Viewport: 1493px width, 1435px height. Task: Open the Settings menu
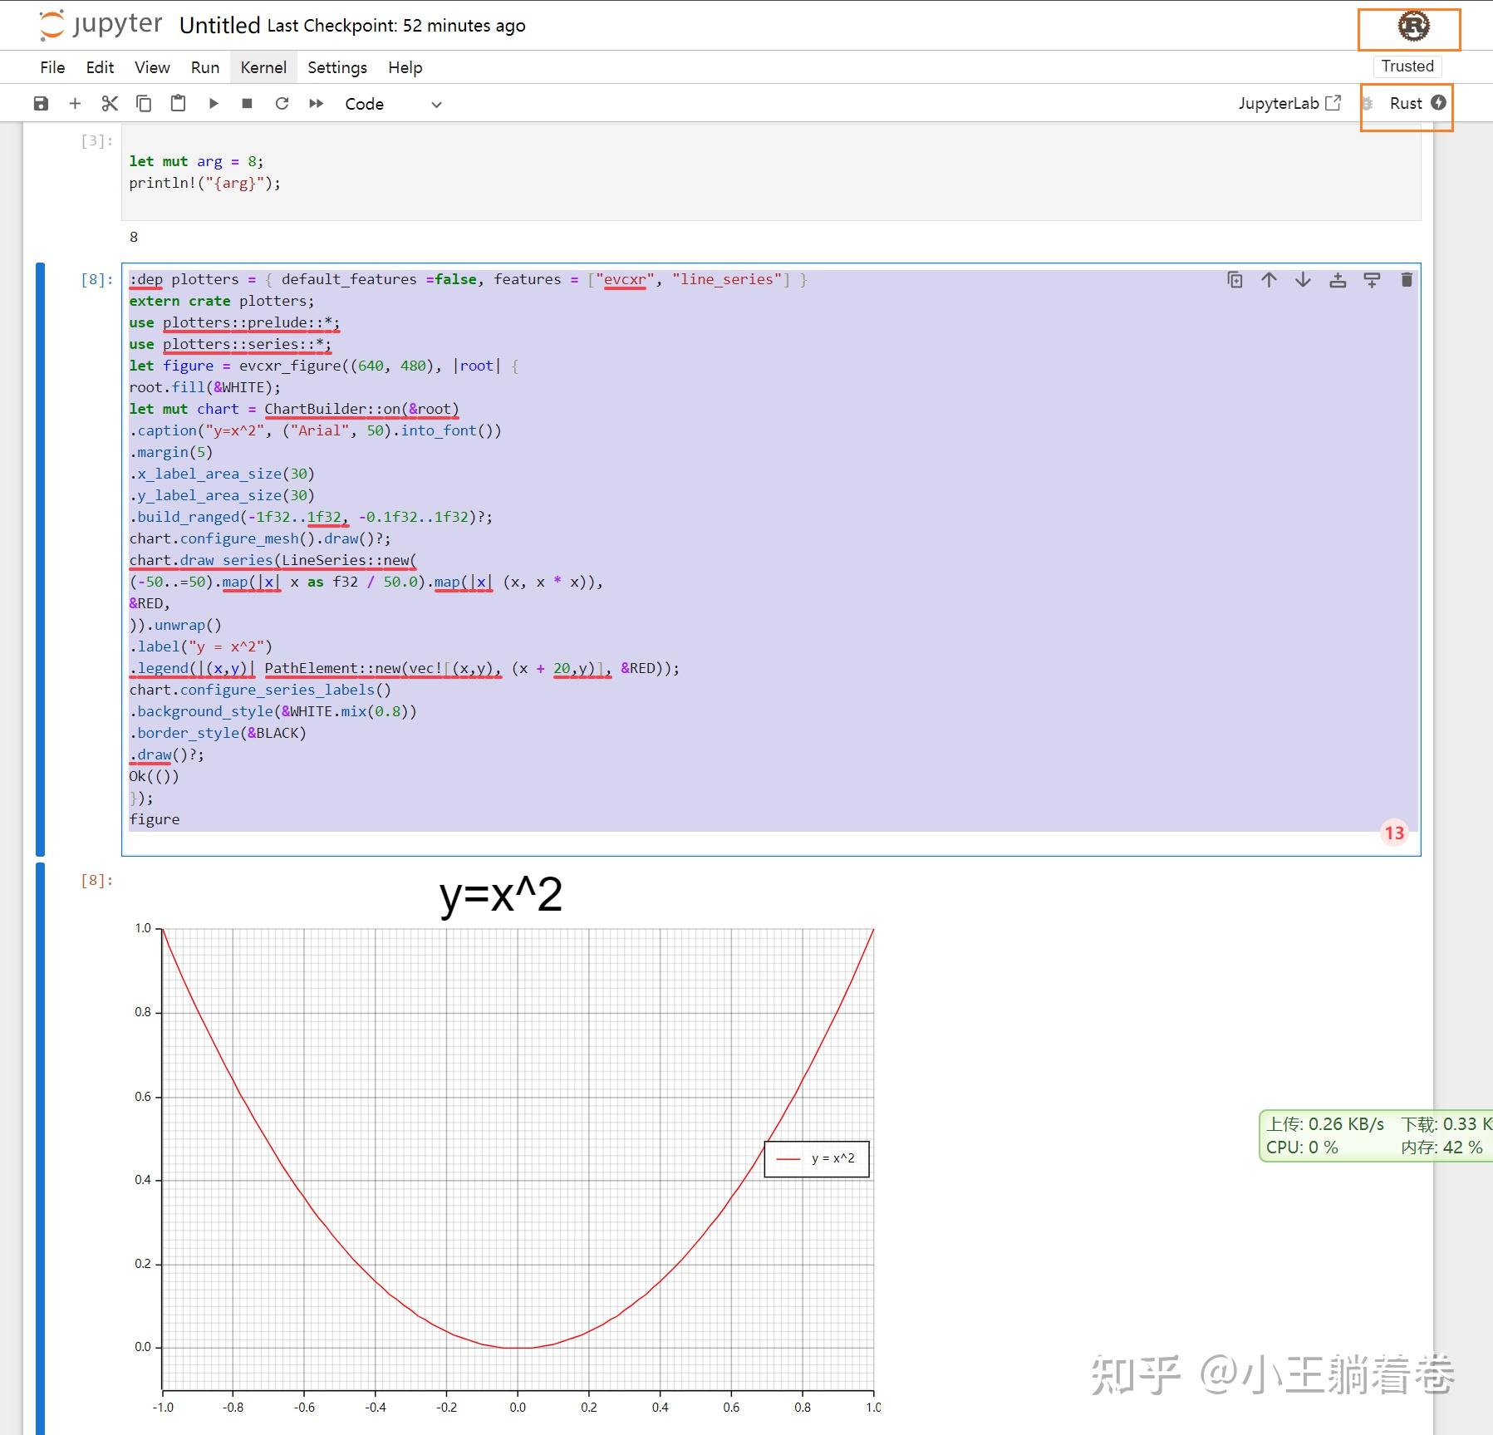coord(337,67)
